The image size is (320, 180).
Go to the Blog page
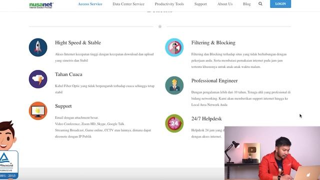[246, 4]
